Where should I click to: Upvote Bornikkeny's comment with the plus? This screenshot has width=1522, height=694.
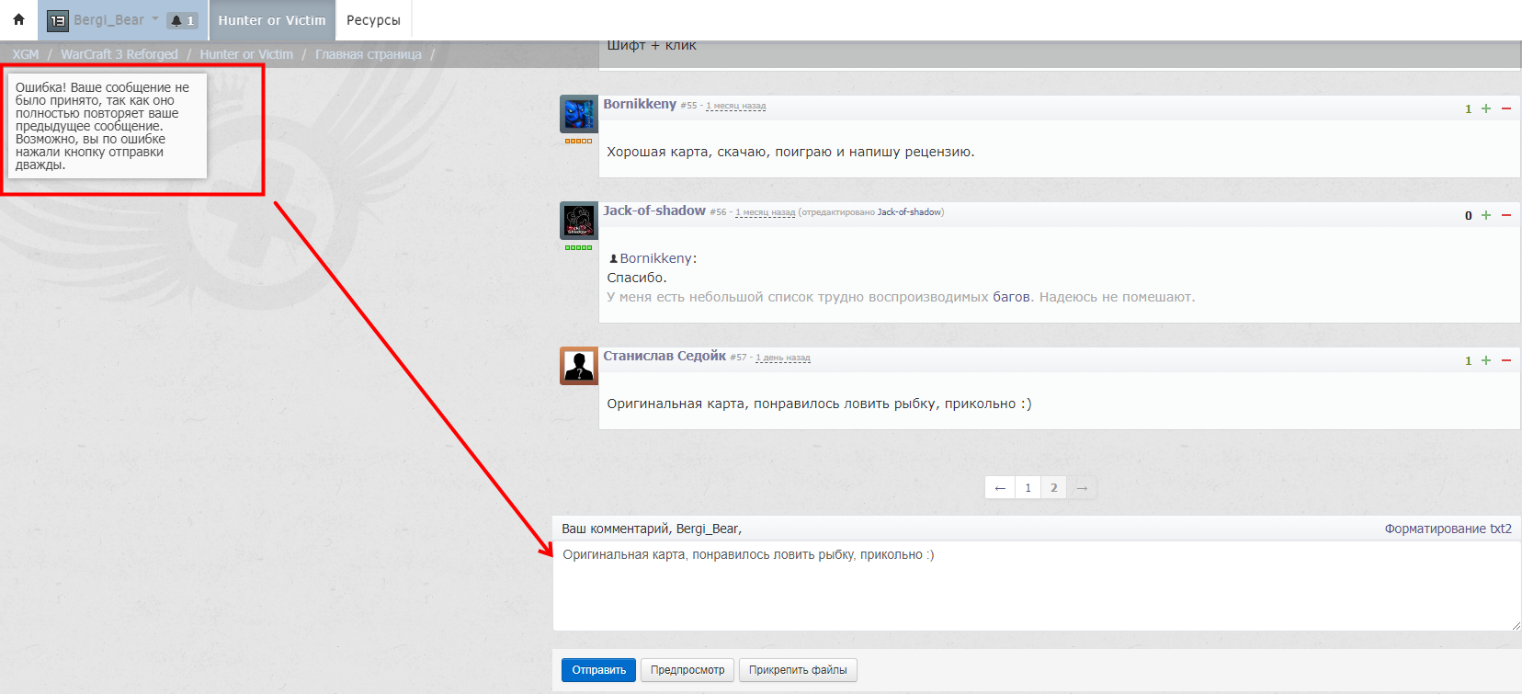1486,108
